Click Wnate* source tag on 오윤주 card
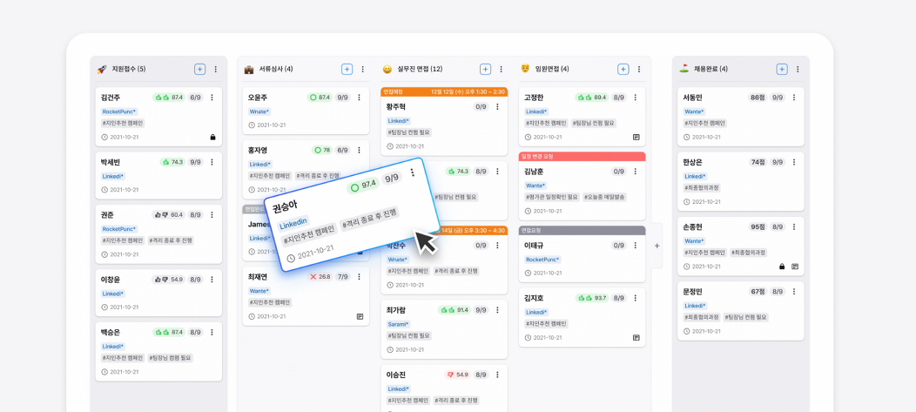916x412 pixels. tap(259, 111)
